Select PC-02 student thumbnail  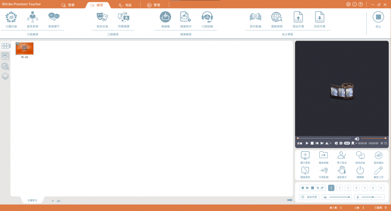coord(25,48)
